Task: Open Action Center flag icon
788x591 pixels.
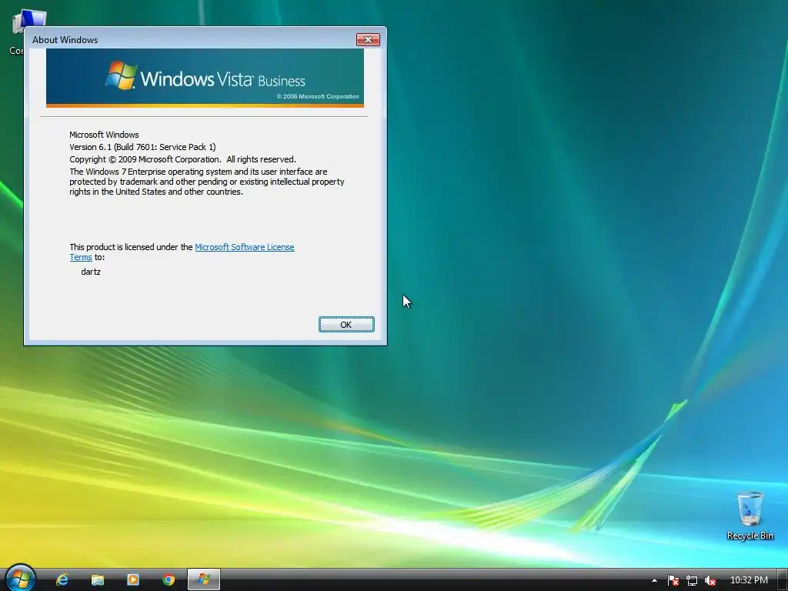Action: [x=673, y=580]
